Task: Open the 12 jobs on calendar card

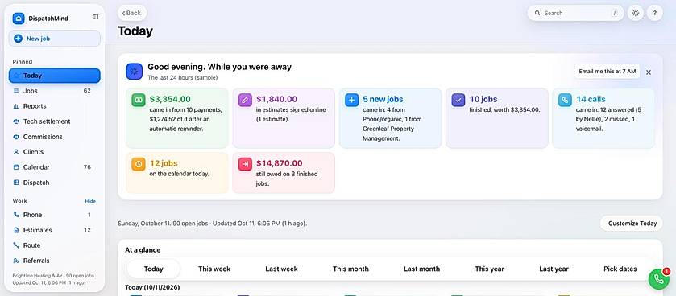Action: (x=177, y=172)
